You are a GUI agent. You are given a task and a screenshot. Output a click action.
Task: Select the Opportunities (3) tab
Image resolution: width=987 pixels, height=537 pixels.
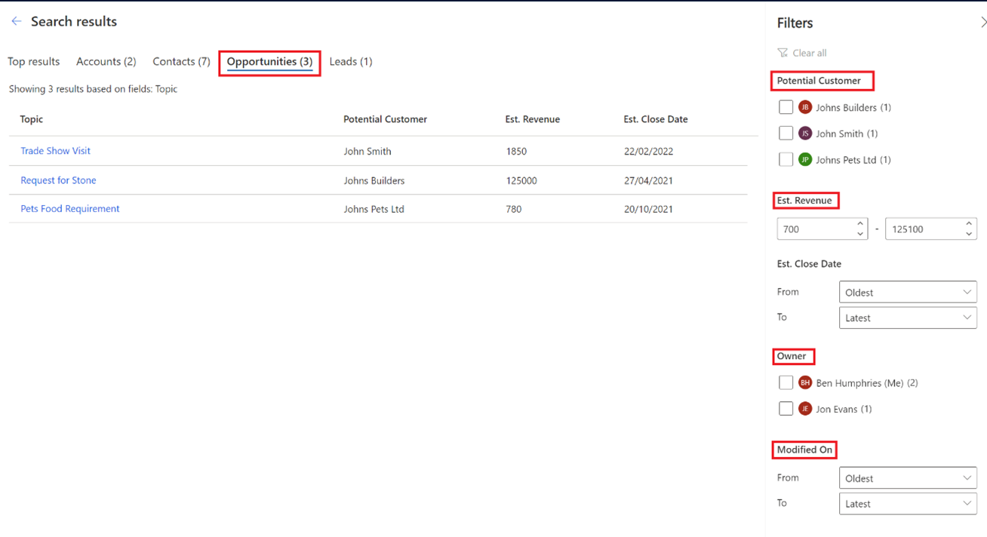pos(269,62)
